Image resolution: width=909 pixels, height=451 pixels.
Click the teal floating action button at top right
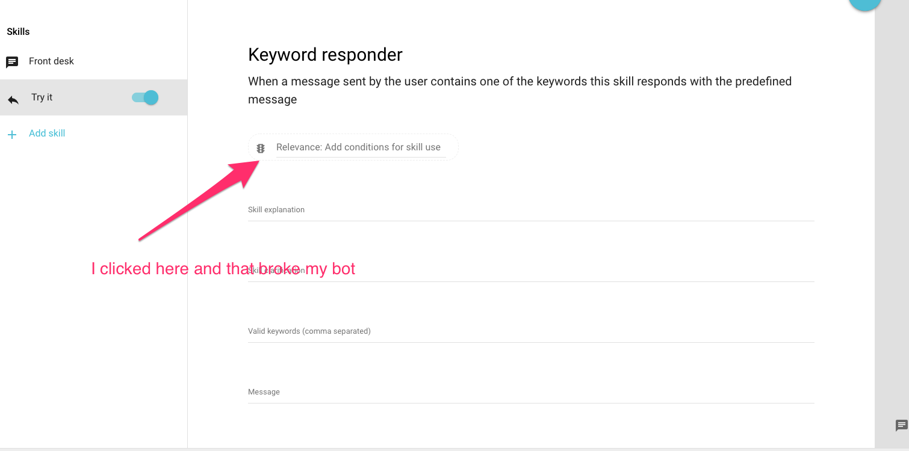pos(865,3)
